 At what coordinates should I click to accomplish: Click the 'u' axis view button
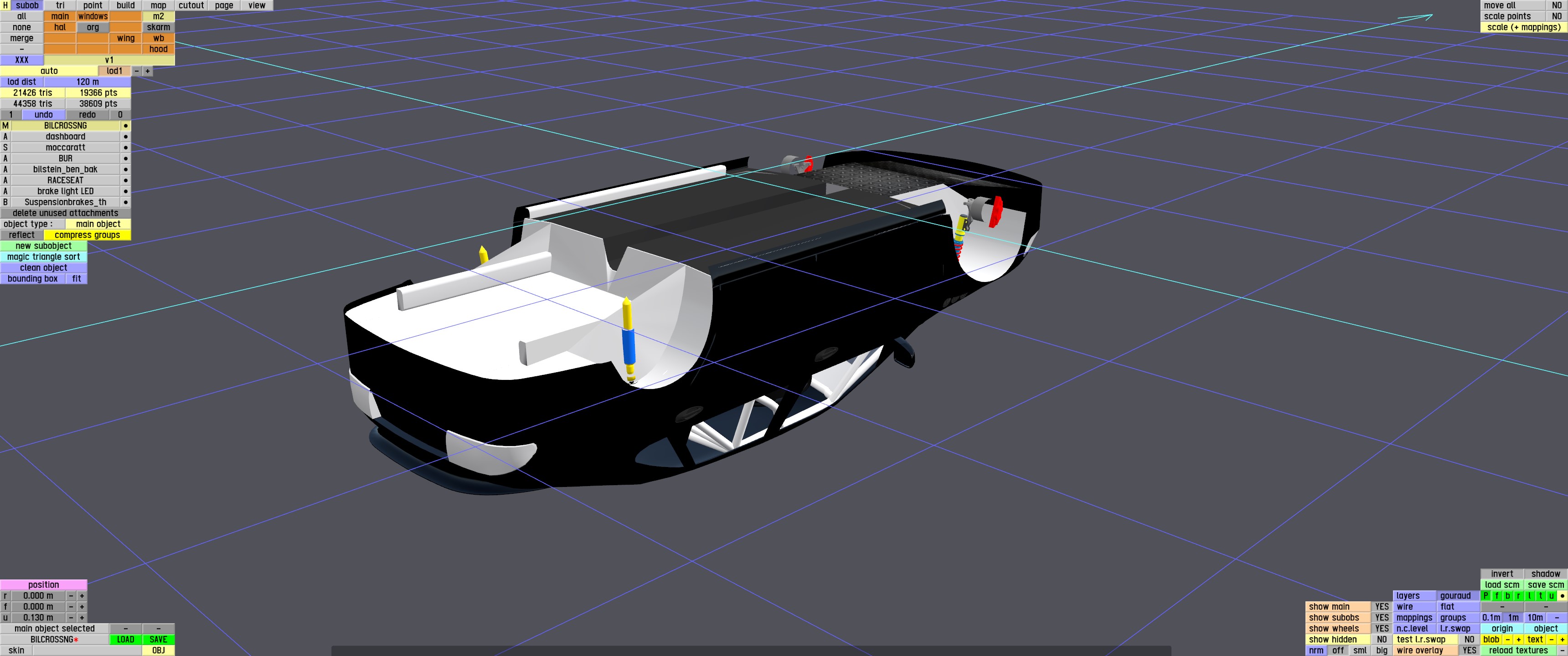[x=1551, y=596]
